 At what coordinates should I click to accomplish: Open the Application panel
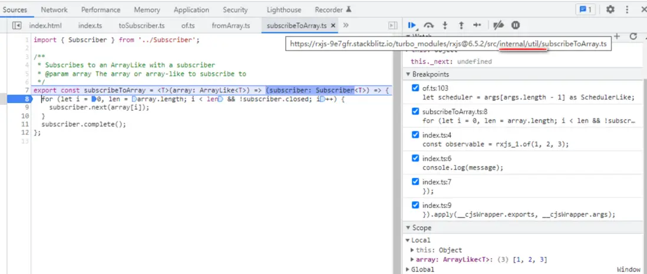pyautogui.click(x=191, y=9)
